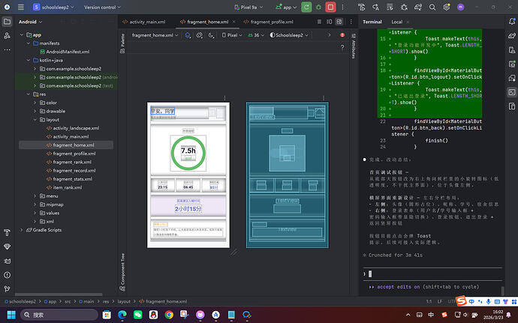Click the green Rerun app button
Screen dimensions: 518x323
click(306, 7)
